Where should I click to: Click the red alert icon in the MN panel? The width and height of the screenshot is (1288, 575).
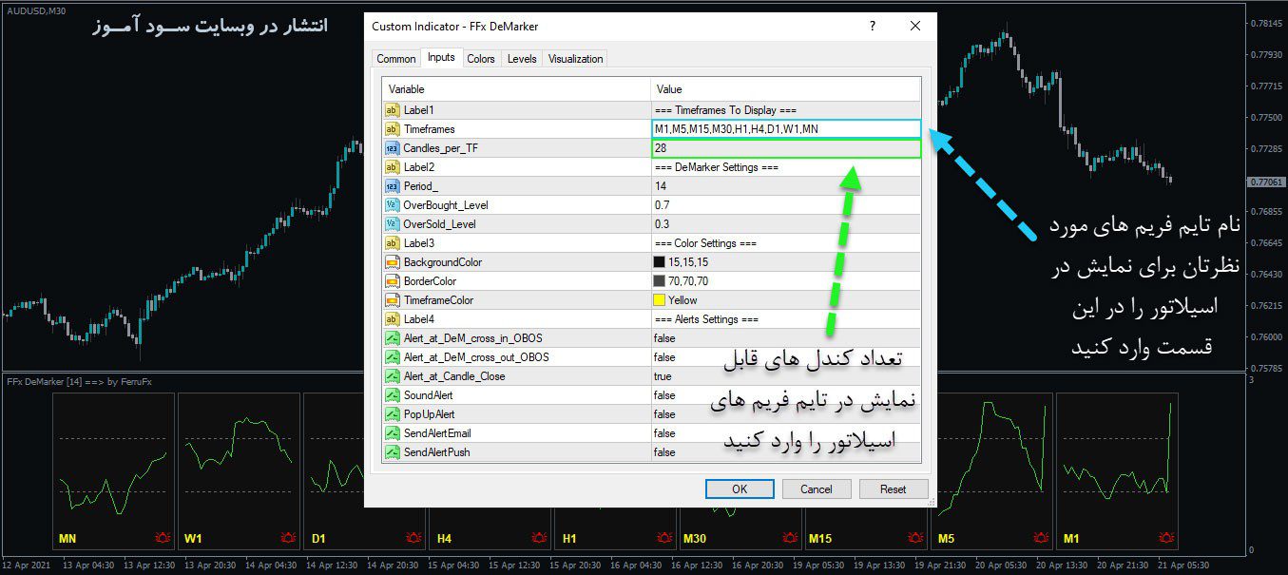pyautogui.click(x=163, y=539)
